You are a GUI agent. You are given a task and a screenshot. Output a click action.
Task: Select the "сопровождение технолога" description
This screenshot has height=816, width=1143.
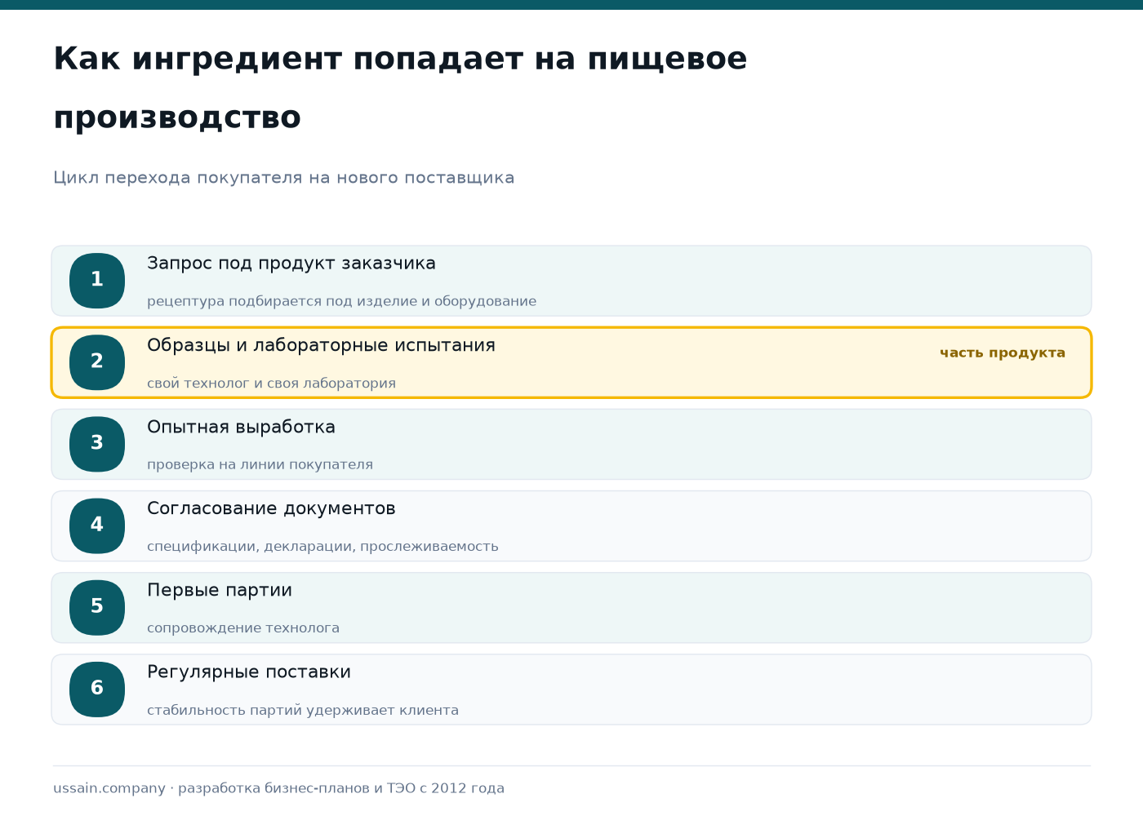click(243, 628)
